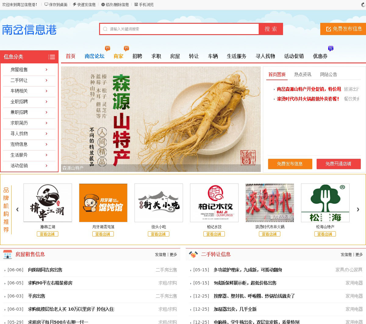Open listing 向阳胡同吉房出售
366x324 pixels.
[45, 270]
